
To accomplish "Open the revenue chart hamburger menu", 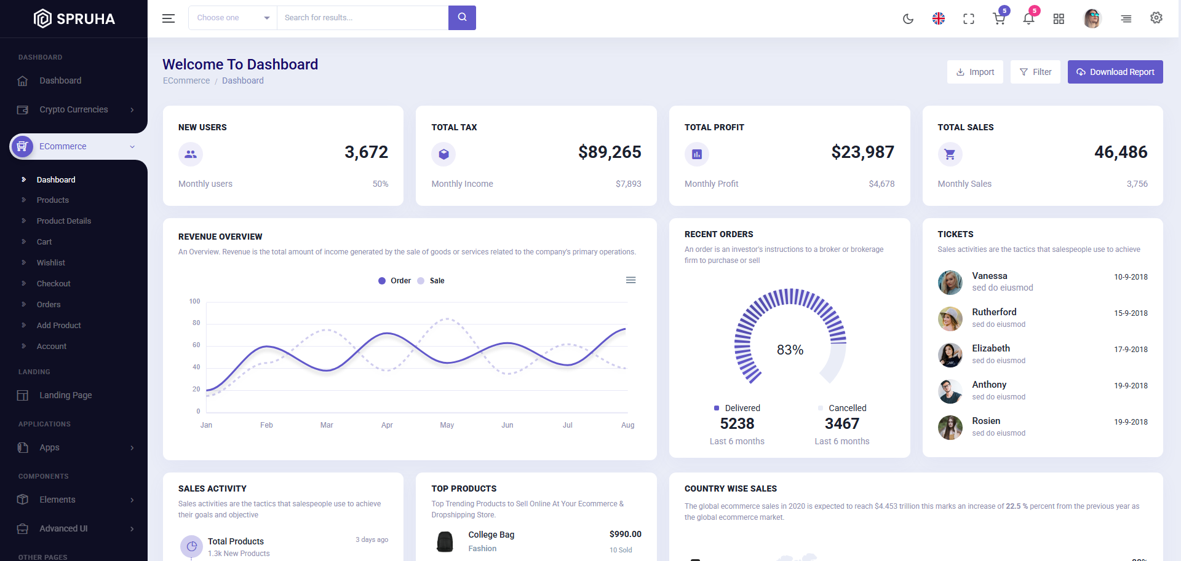I will coord(630,280).
